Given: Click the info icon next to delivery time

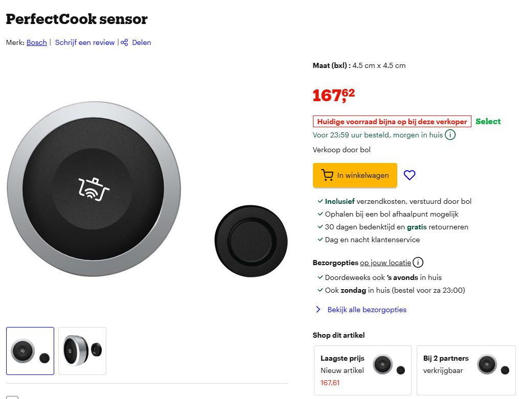Looking at the screenshot, I should click(450, 135).
